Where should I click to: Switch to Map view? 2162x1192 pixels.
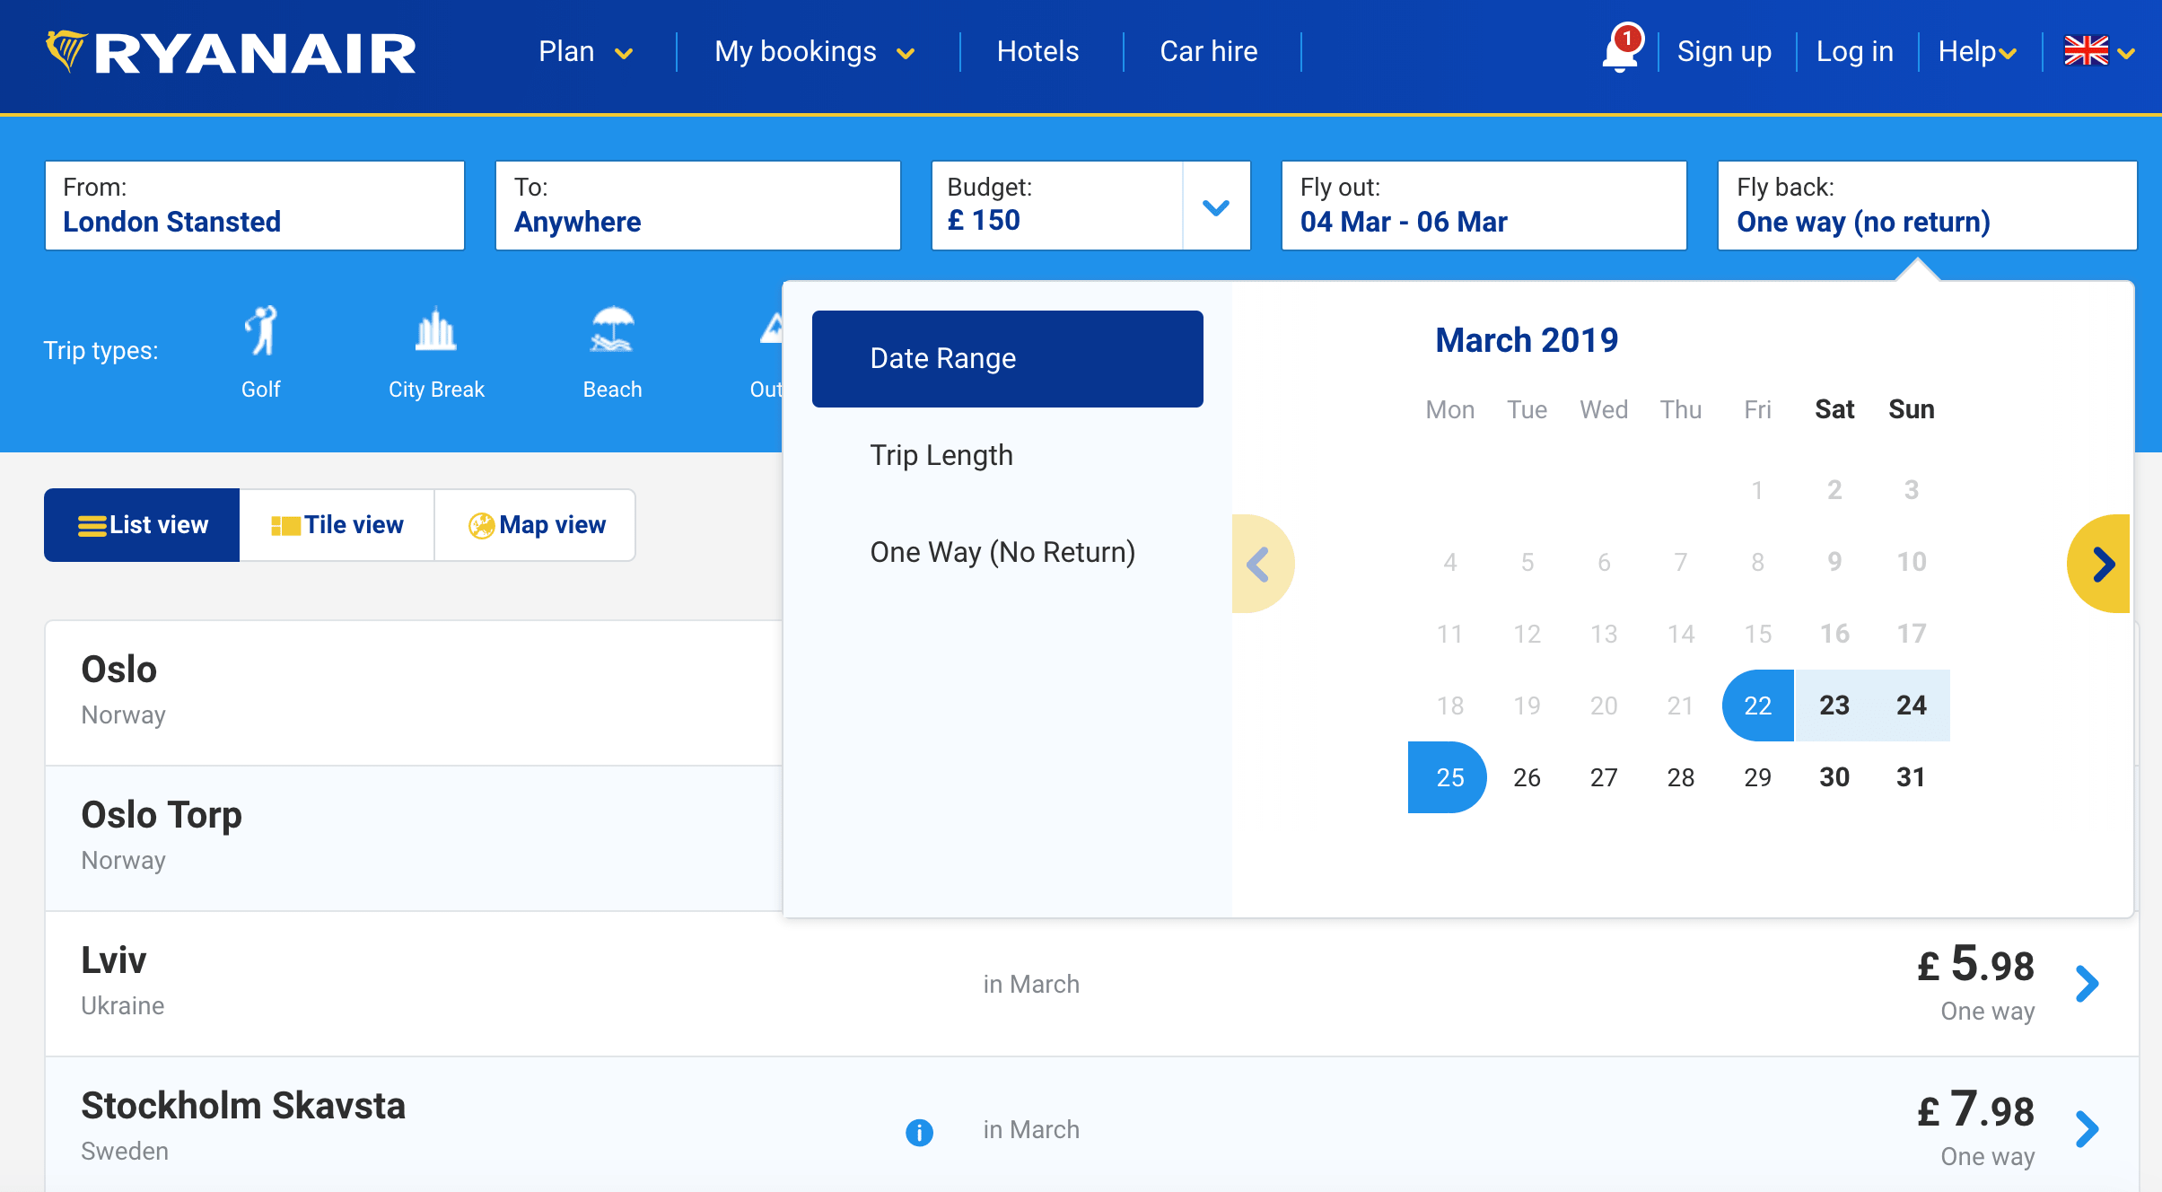click(x=536, y=525)
